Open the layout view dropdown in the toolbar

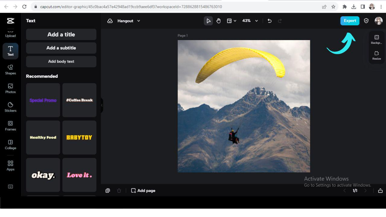tap(232, 20)
